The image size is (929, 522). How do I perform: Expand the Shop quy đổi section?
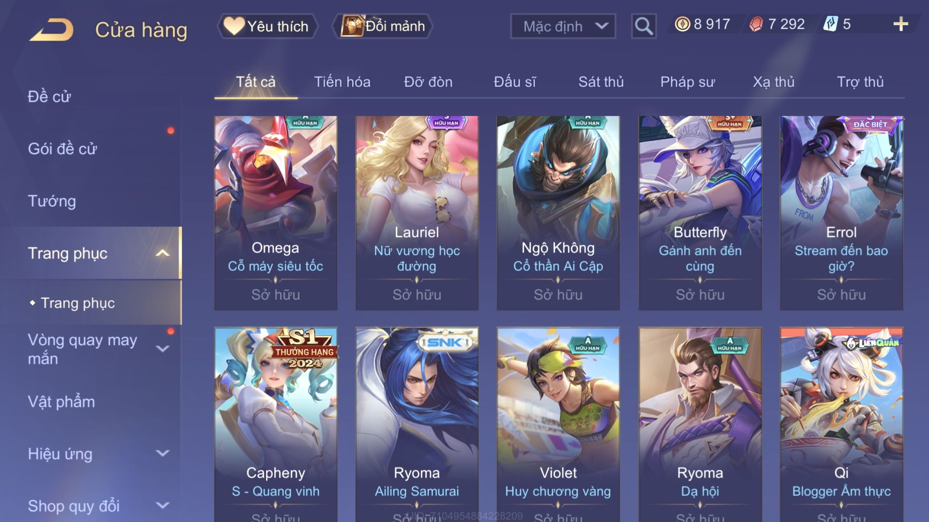(x=162, y=505)
